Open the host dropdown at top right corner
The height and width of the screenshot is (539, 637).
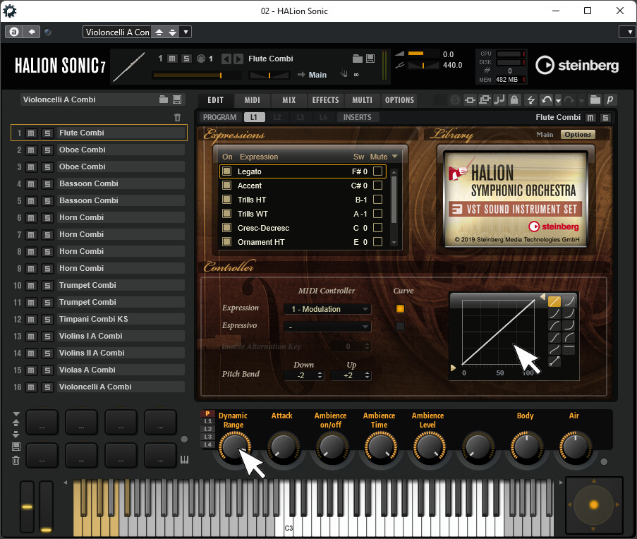pyautogui.click(x=629, y=32)
